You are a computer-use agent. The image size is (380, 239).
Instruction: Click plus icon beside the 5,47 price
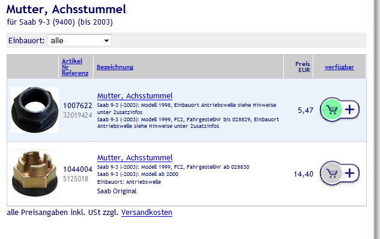point(350,109)
